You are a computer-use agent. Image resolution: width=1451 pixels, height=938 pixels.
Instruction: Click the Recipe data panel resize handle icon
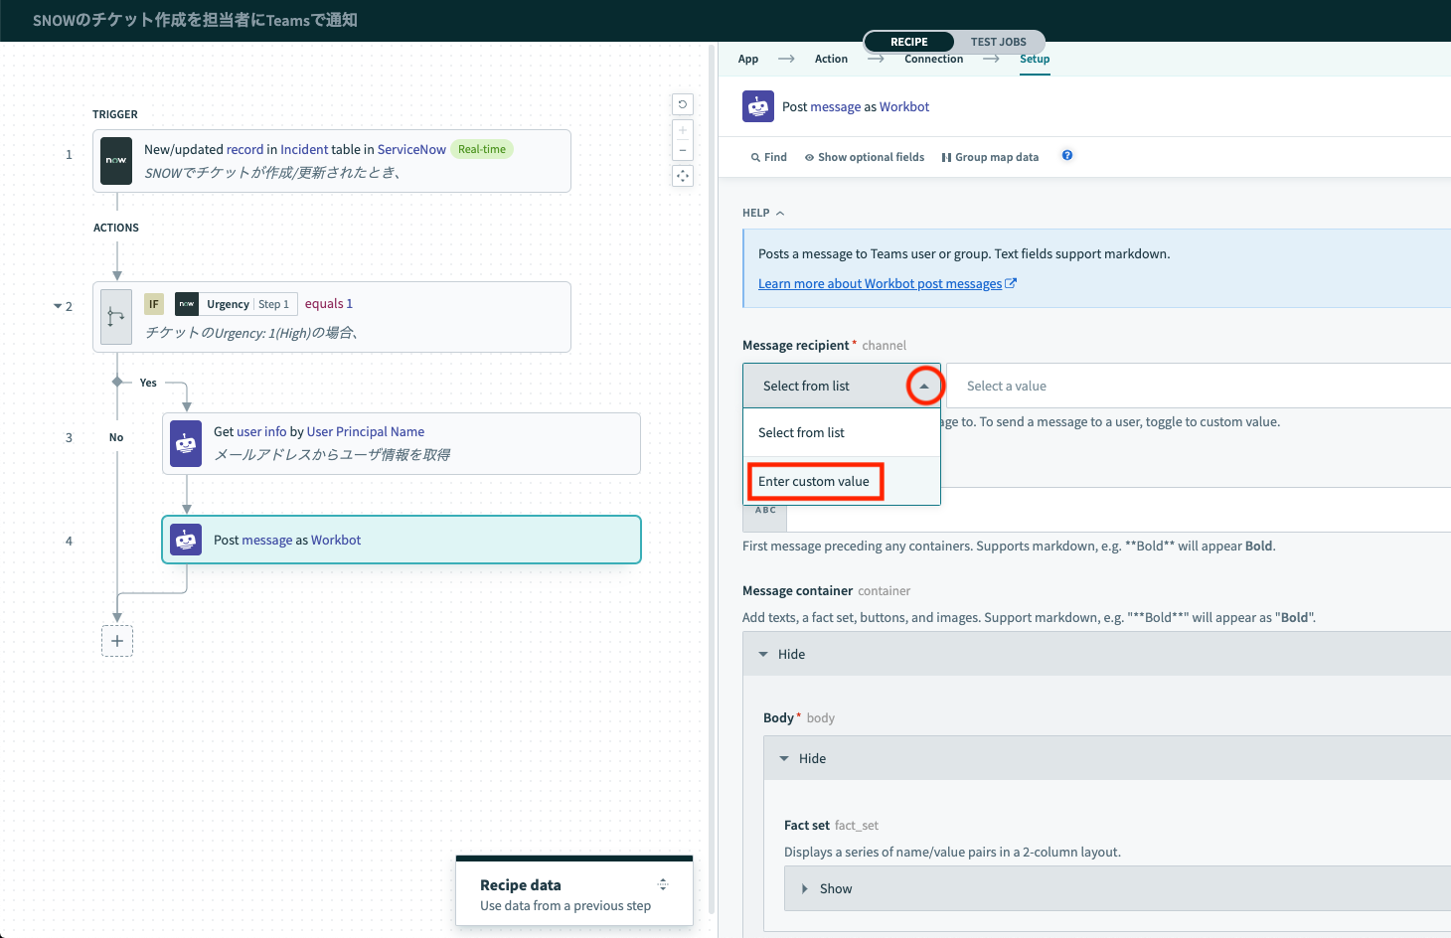(663, 884)
